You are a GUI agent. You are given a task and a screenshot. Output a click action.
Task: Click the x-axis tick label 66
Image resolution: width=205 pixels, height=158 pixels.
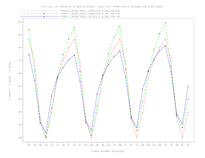(154, 145)
